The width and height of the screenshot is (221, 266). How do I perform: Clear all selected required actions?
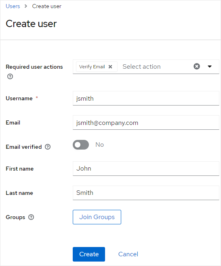tap(197, 66)
